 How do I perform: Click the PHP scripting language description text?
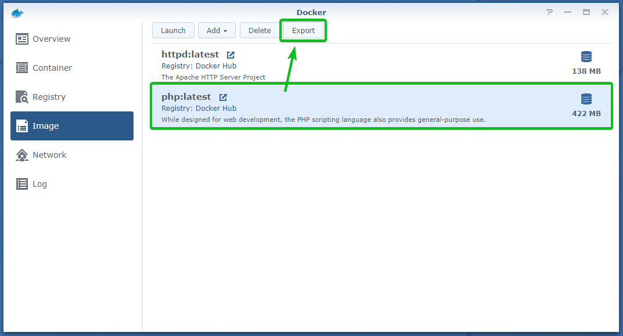pyautogui.click(x=323, y=120)
